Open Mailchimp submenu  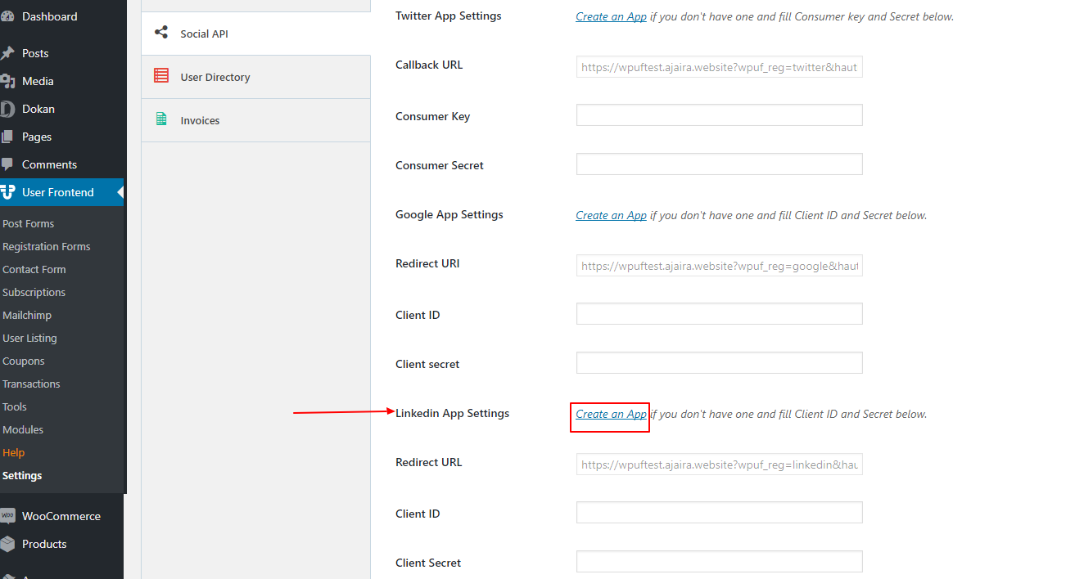point(27,315)
